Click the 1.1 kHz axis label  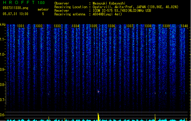(2, 39)
